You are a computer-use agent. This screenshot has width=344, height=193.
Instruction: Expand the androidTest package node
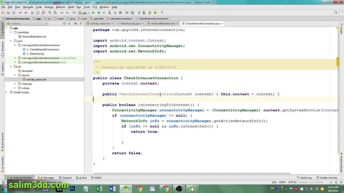[15, 58]
